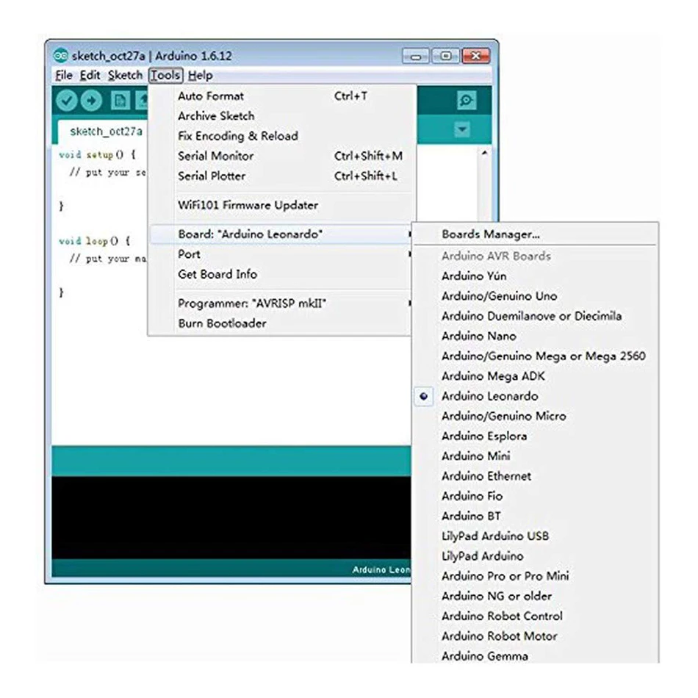Open the Edit menu

click(x=90, y=75)
